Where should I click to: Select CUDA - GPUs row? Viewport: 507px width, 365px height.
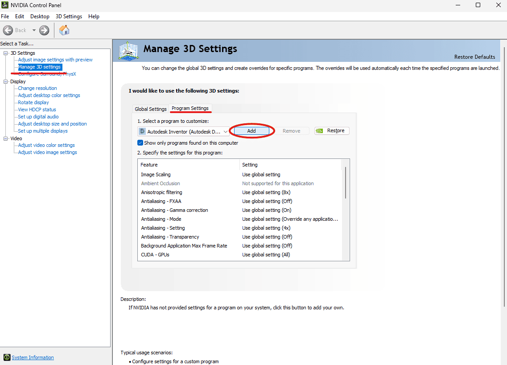coord(239,255)
